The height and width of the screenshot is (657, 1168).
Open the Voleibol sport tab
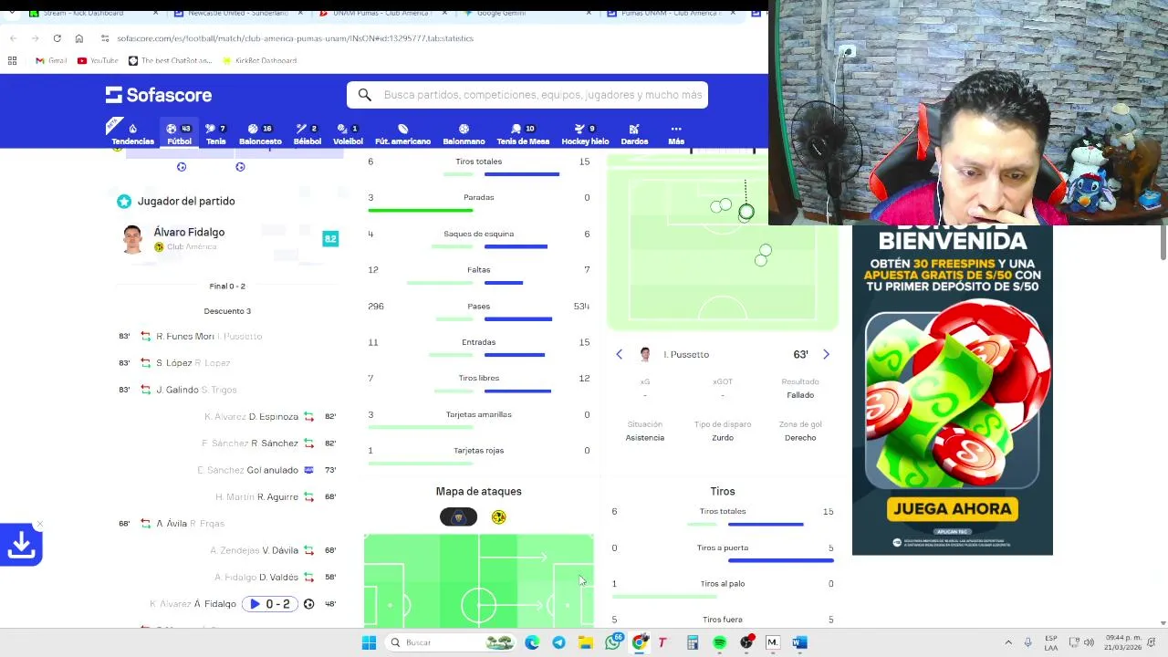[x=348, y=134]
